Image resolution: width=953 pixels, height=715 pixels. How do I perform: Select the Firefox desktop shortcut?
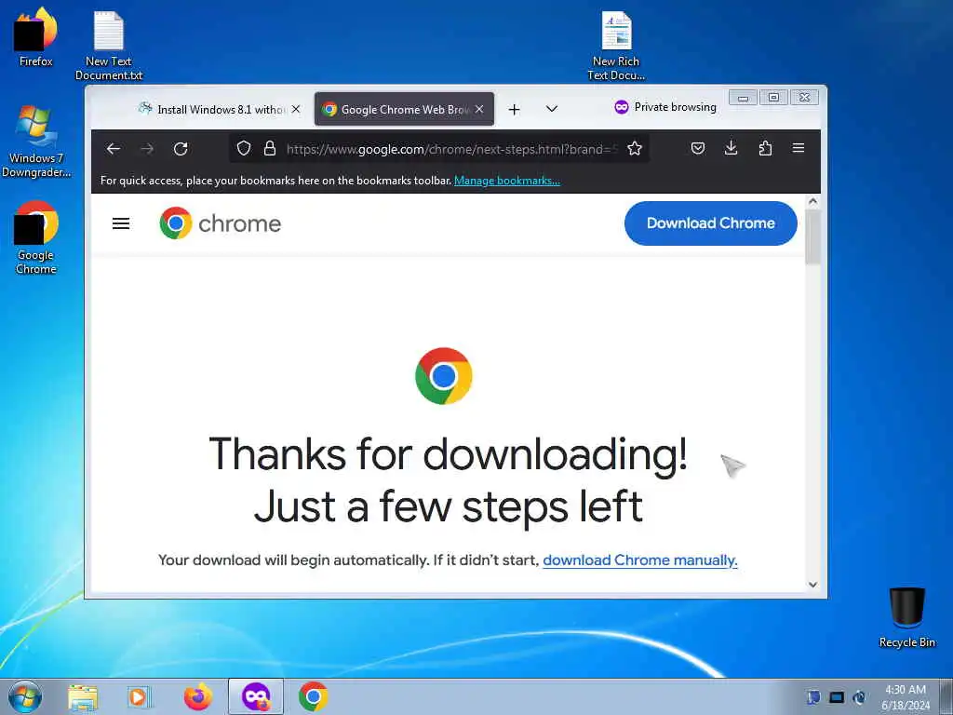pos(36,36)
